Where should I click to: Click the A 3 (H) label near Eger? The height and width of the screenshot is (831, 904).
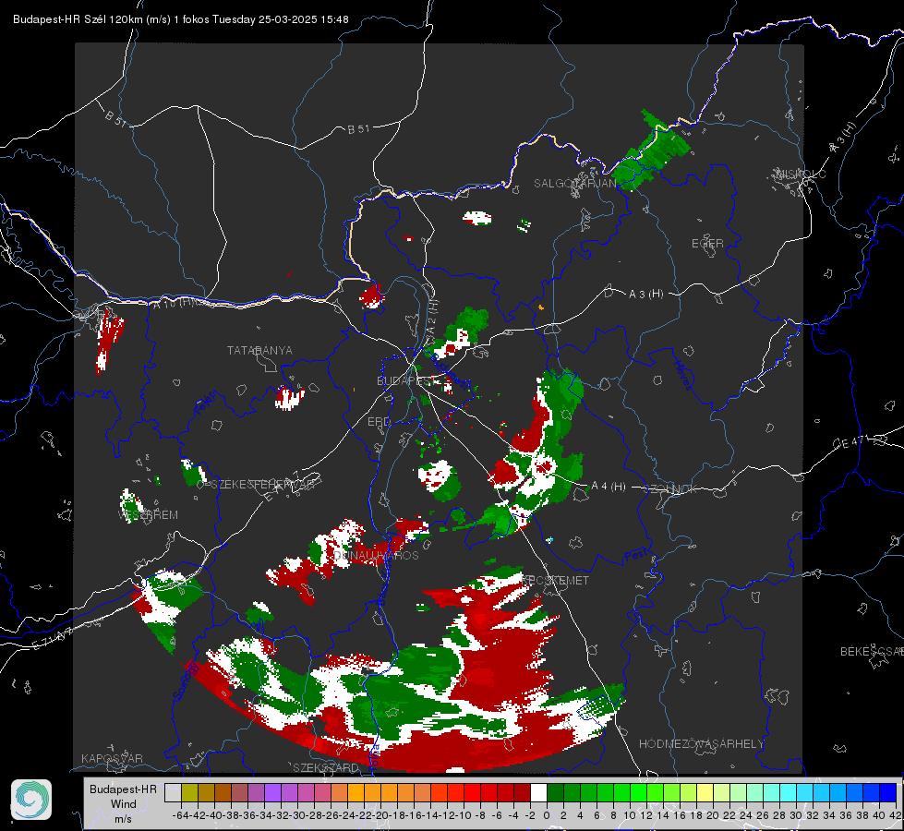click(645, 295)
